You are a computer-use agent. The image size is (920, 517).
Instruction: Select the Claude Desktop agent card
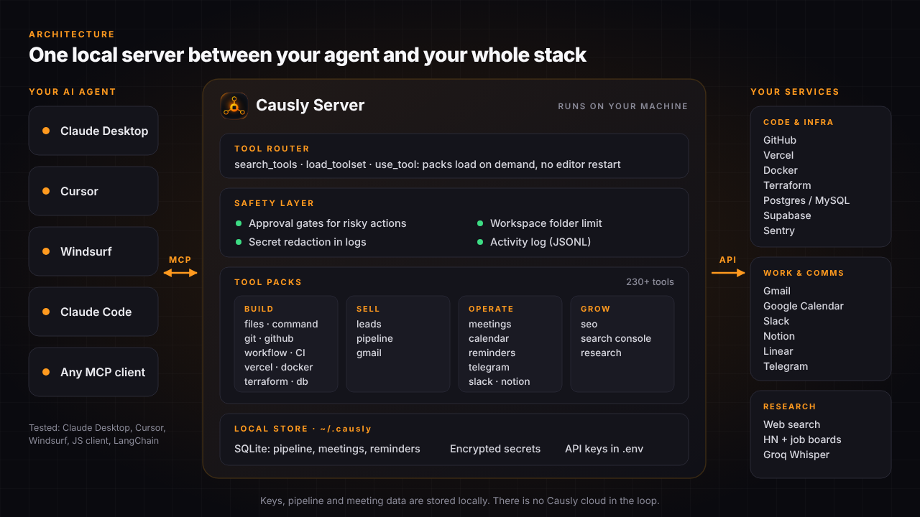point(93,131)
